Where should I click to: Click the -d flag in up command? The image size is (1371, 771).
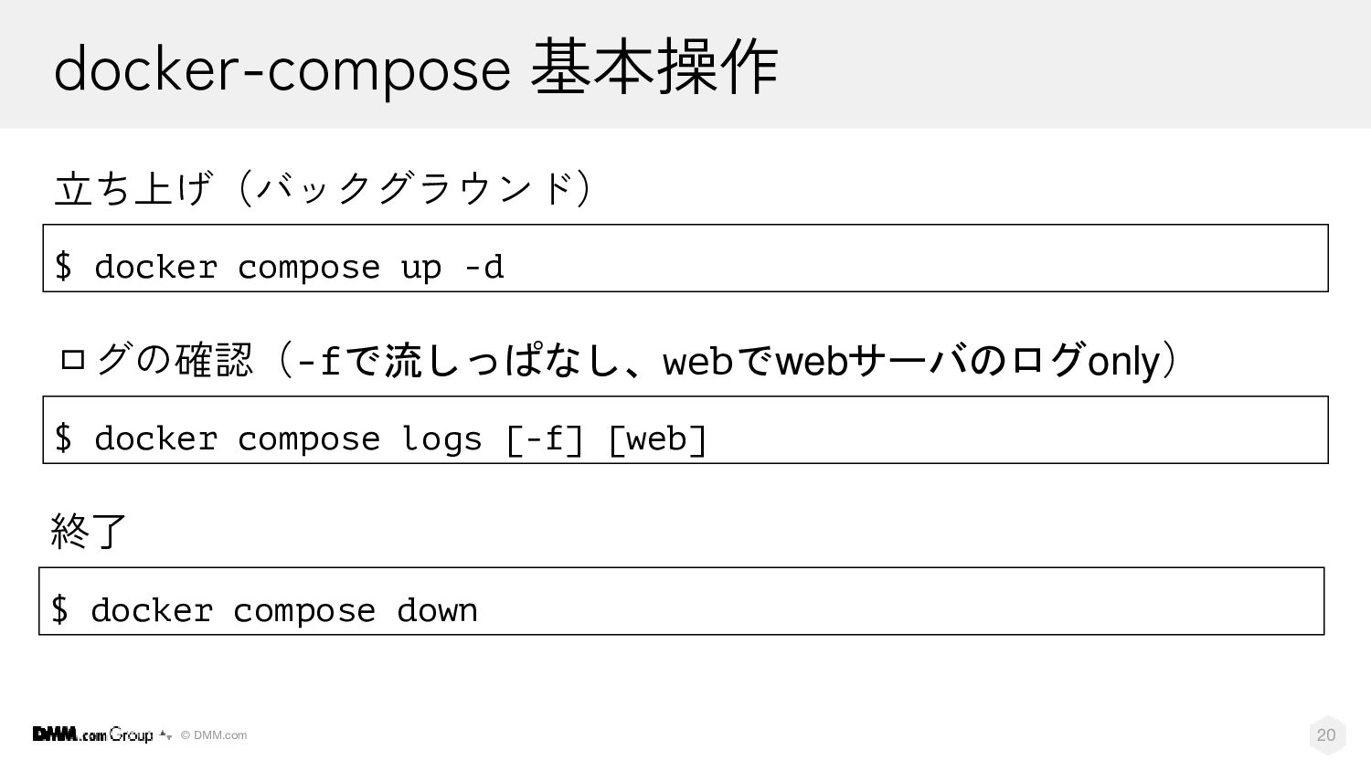(x=484, y=267)
